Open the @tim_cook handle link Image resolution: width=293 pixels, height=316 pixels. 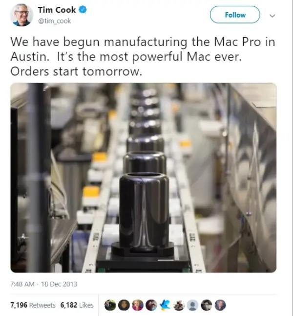click(54, 21)
